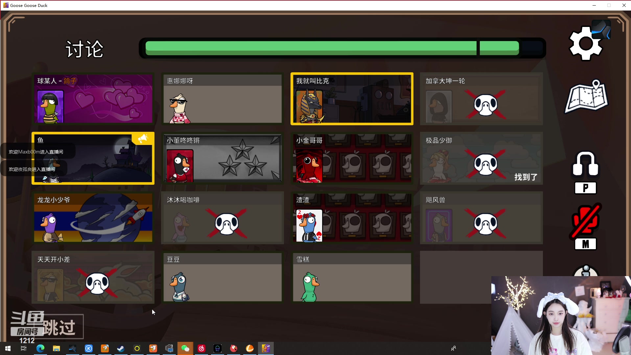Click the M keybind label under microphone
Image resolution: width=631 pixels, height=355 pixels.
(585, 244)
